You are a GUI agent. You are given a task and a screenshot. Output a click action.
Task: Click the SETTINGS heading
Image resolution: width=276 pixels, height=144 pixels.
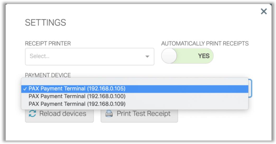(45, 23)
